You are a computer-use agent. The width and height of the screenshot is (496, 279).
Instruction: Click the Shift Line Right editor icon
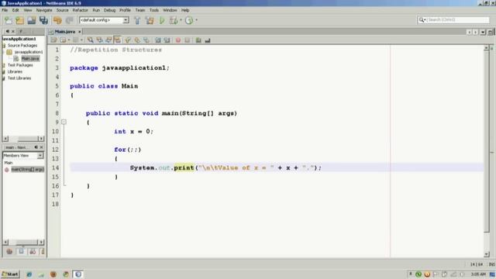coord(167,40)
